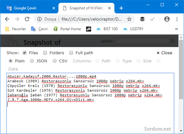
Task: Minimize the Chrome window
Action: coord(148,5)
